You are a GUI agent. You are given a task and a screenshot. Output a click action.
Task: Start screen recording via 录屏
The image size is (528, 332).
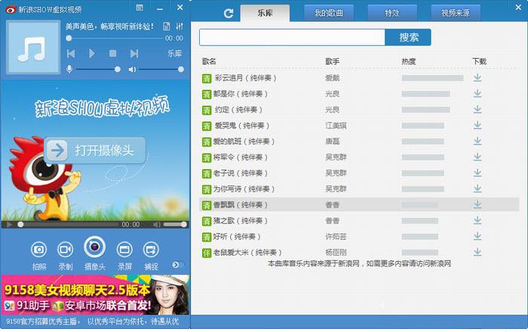pyautogui.click(x=124, y=250)
